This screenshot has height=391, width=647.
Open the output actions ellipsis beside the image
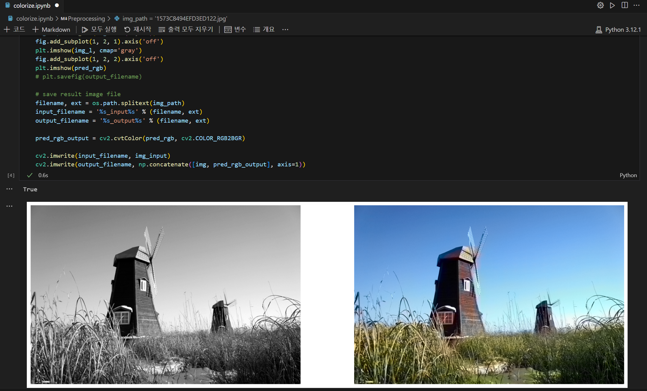tap(10, 206)
